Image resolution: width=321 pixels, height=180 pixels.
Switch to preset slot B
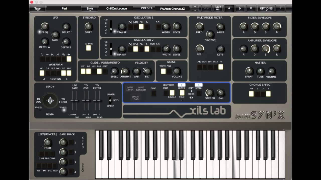(251, 8)
